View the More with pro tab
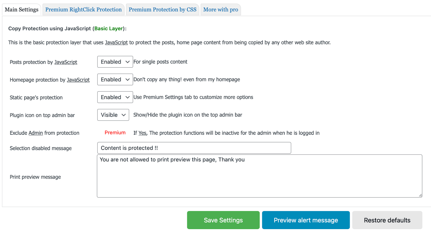 click(220, 9)
